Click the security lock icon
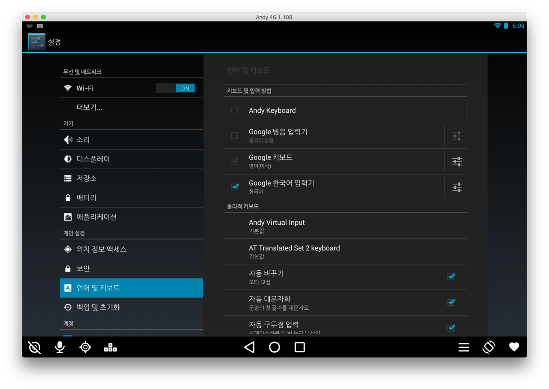Viewport: 549px width, 389px height. point(68,268)
